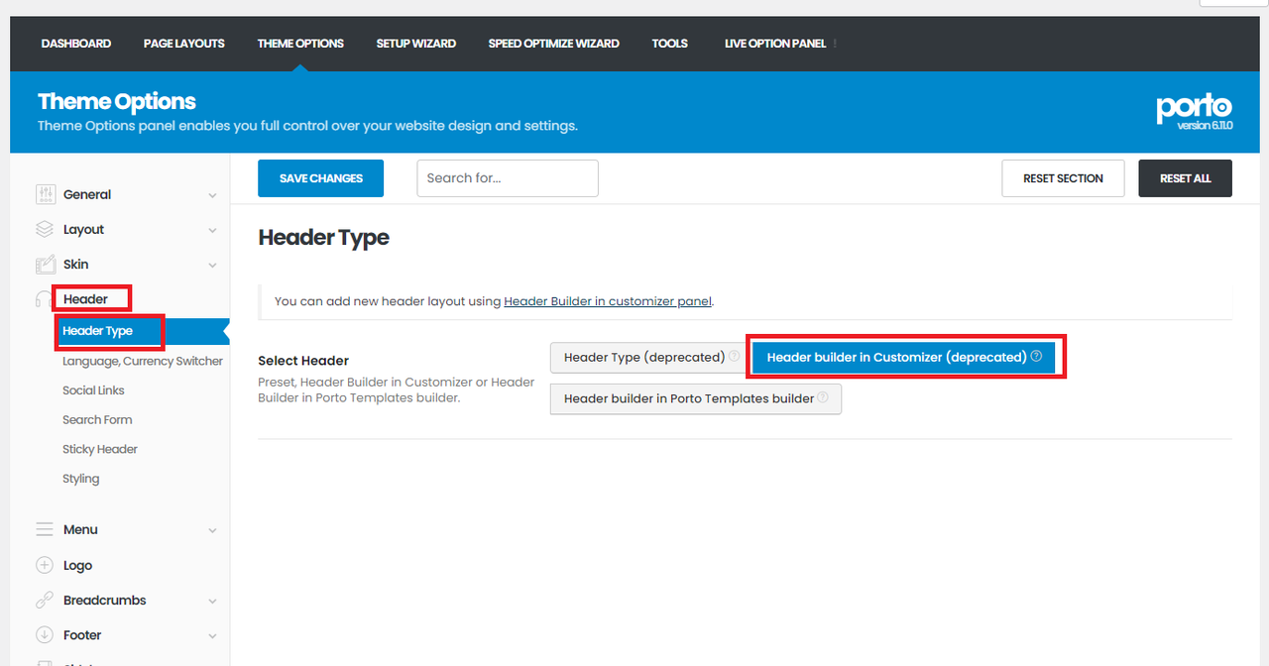Open the Page Layouts tab

point(184,44)
